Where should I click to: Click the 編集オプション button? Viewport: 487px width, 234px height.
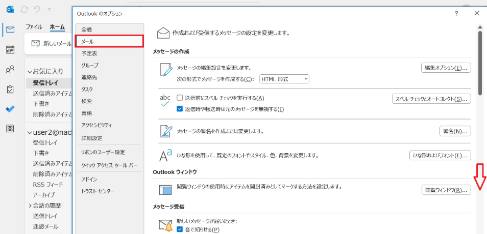click(446, 68)
